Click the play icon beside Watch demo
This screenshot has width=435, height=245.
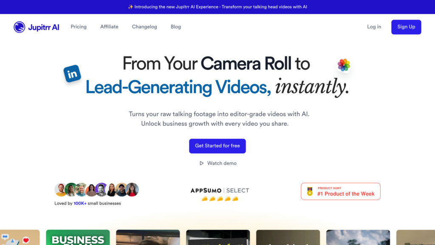pyautogui.click(x=202, y=163)
